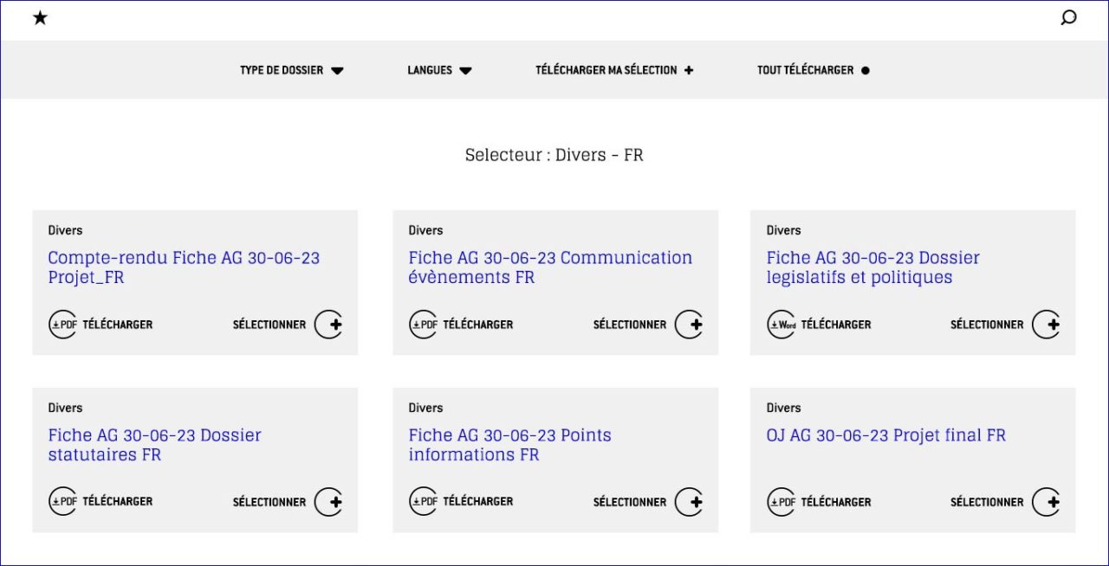Click PDF icon for Dossier statutaires card
Viewport: 1109px width, 566px height.
(62, 502)
